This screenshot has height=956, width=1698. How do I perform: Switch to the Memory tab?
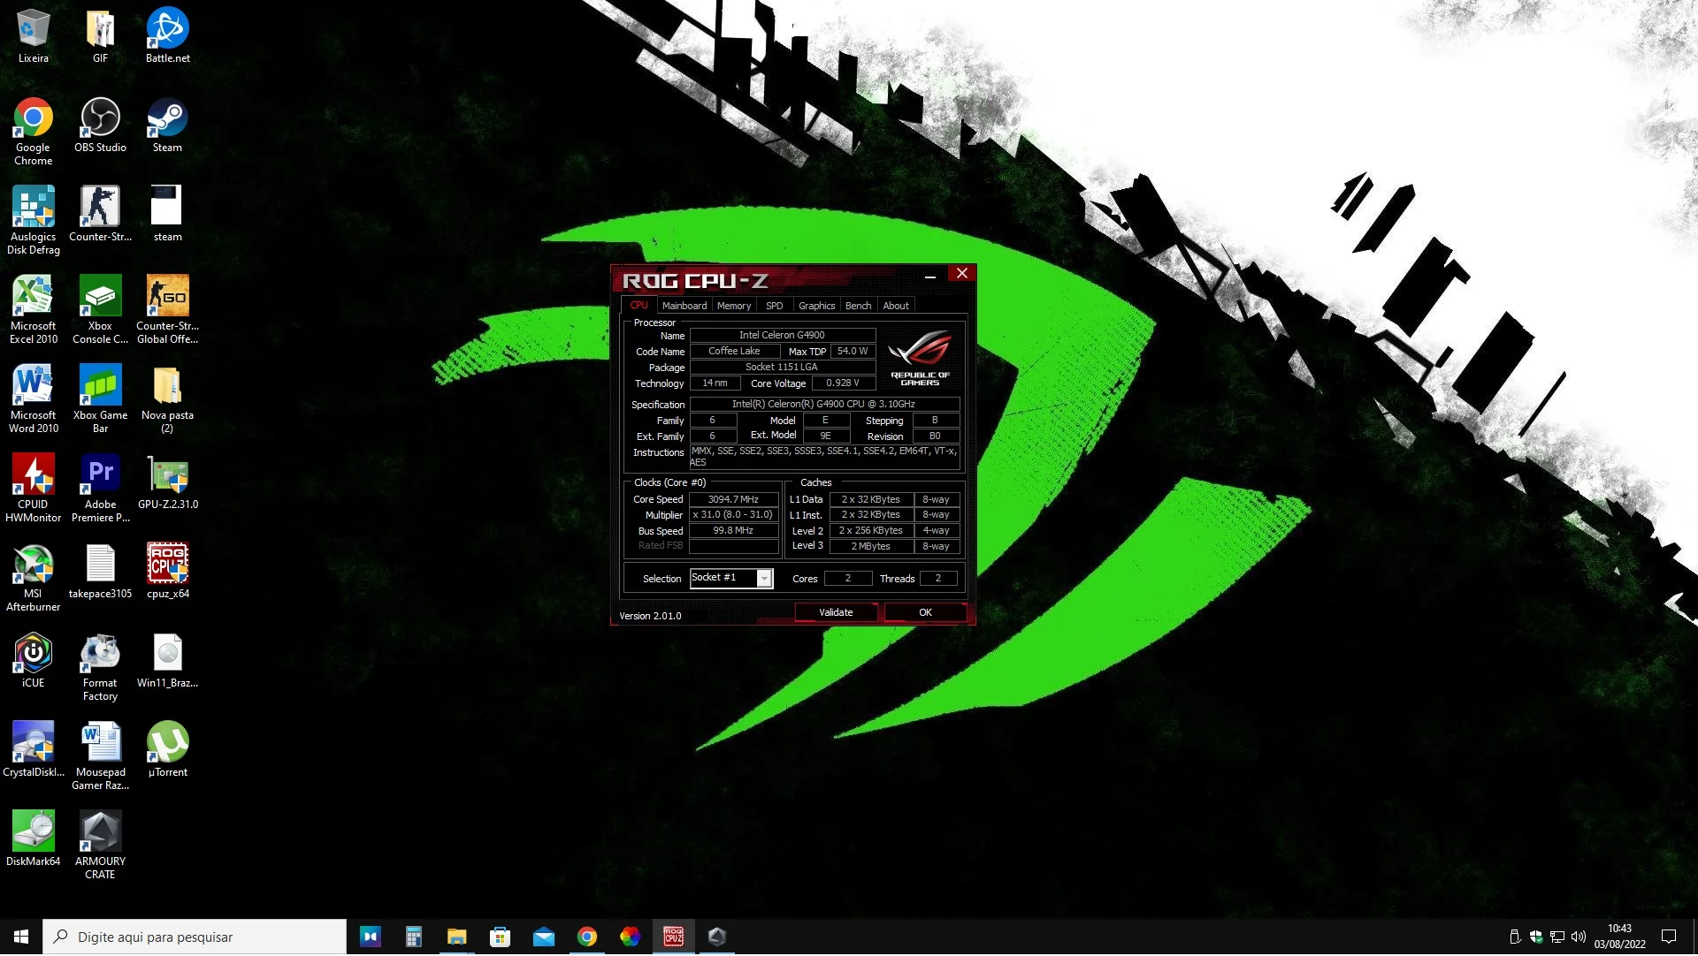pos(733,306)
